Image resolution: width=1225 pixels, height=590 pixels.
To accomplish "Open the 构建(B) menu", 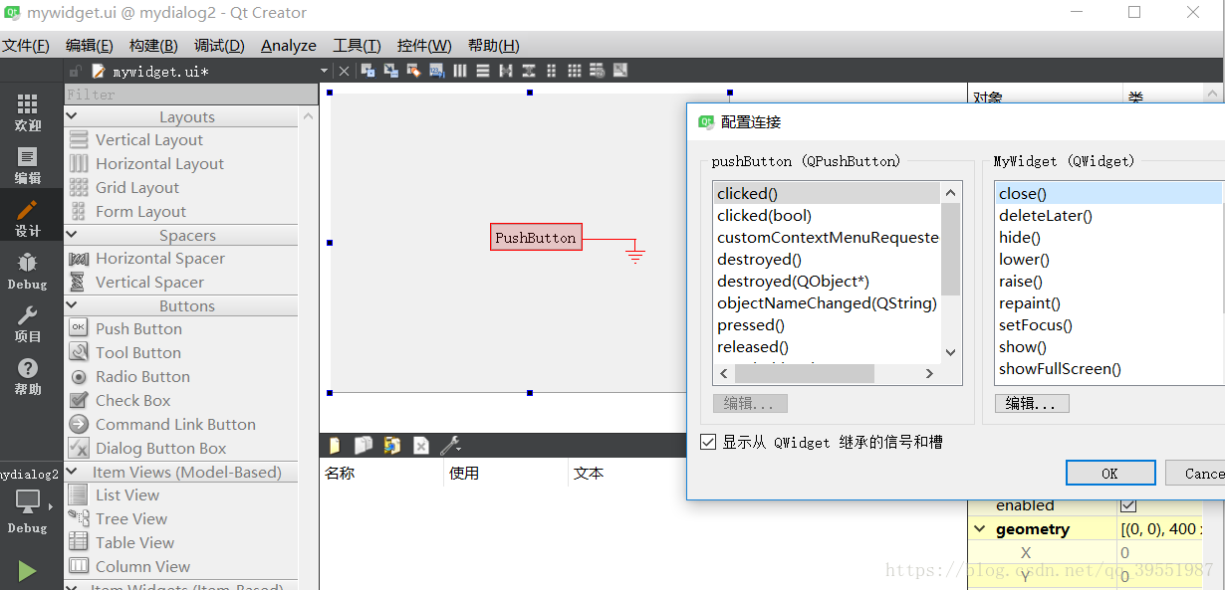I will point(153,45).
